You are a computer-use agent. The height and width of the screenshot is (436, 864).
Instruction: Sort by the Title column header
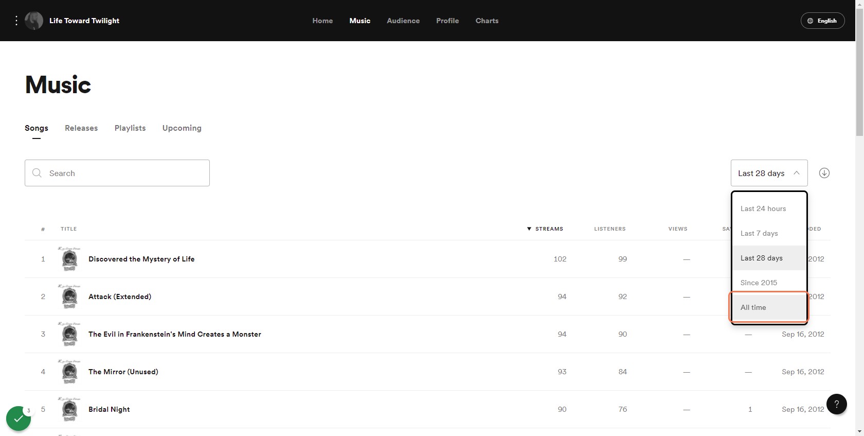pyautogui.click(x=69, y=229)
